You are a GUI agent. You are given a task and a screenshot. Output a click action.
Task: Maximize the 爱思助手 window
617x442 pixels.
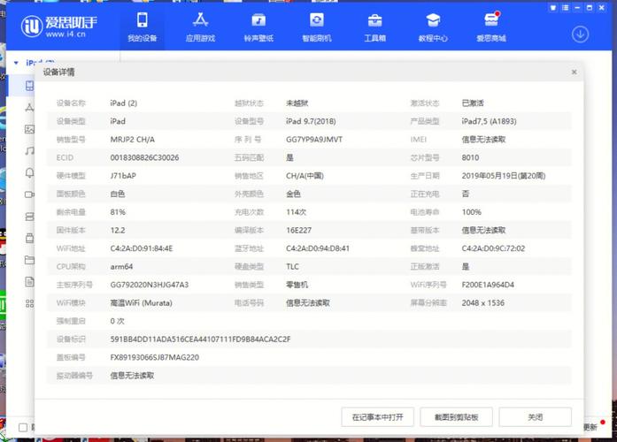pyautogui.click(x=590, y=7)
